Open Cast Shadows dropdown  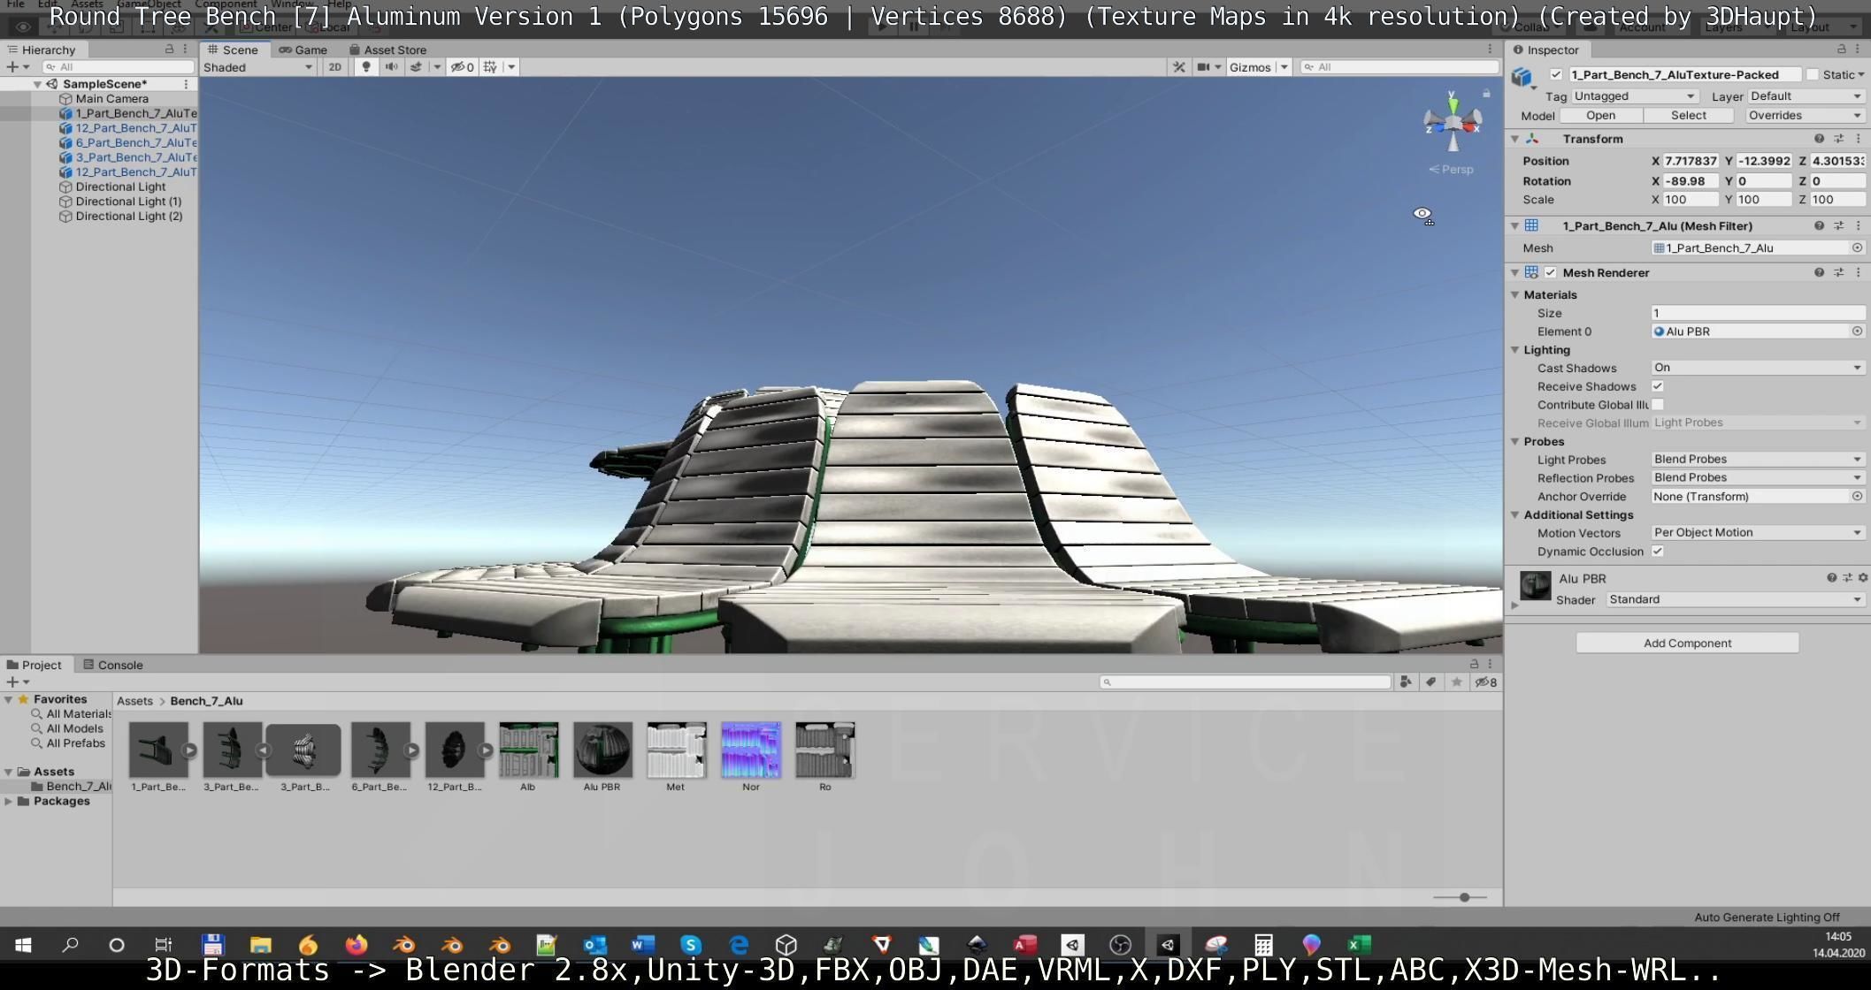1757,368
